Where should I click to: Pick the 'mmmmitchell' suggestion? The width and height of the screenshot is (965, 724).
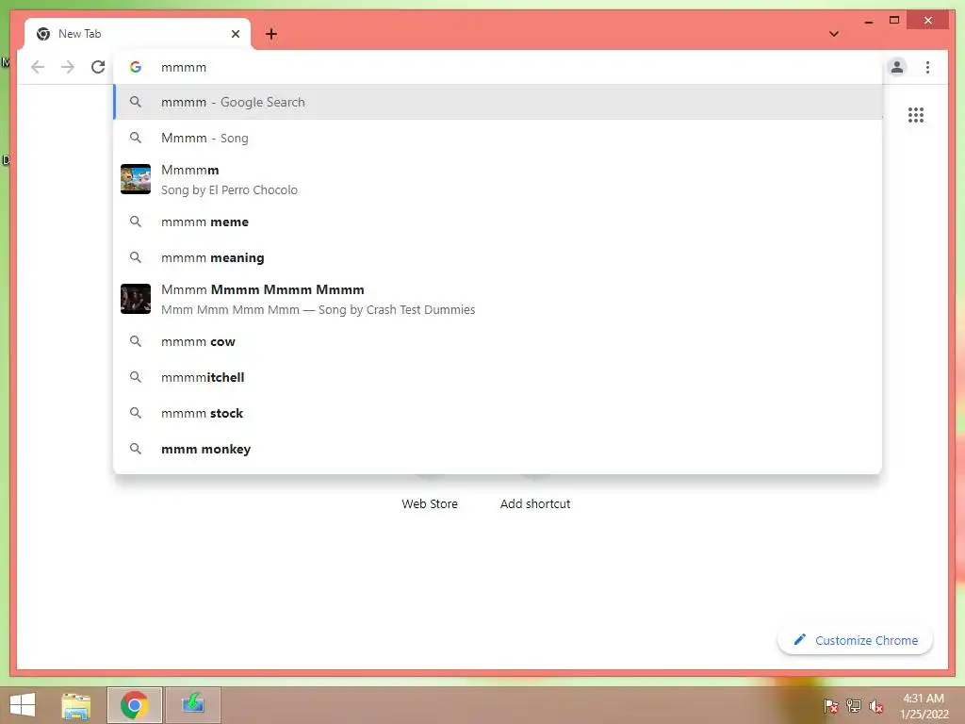498,377
